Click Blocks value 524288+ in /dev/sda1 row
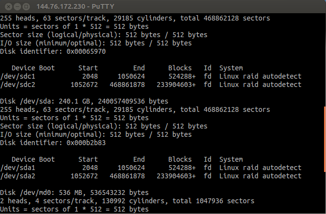326x214 pixels. [x=182, y=168]
